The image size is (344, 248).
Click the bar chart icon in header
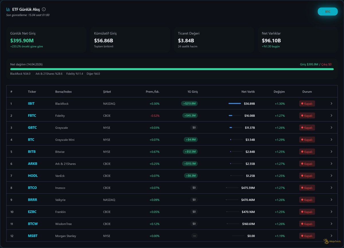pyautogui.click(x=8, y=9)
